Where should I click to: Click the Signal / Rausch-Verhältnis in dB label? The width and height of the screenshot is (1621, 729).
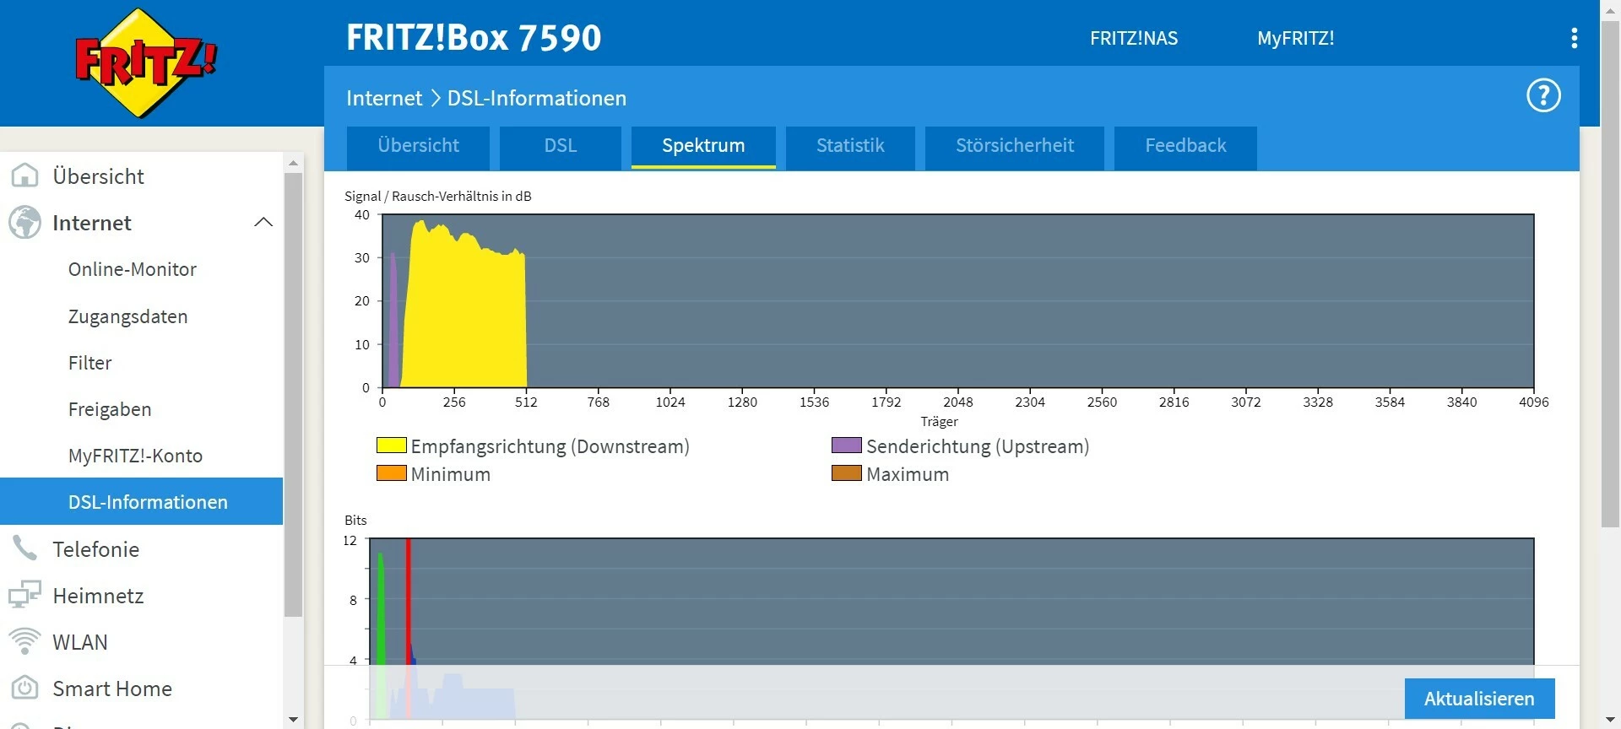(438, 196)
